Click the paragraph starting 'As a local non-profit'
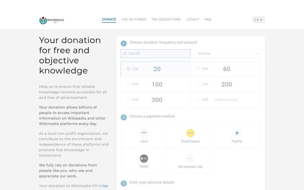 point(73,144)
